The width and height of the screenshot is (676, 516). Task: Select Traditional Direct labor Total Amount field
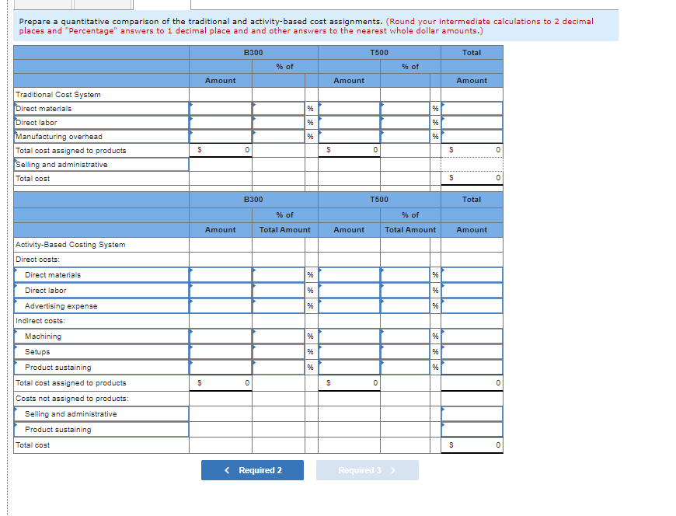472,123
